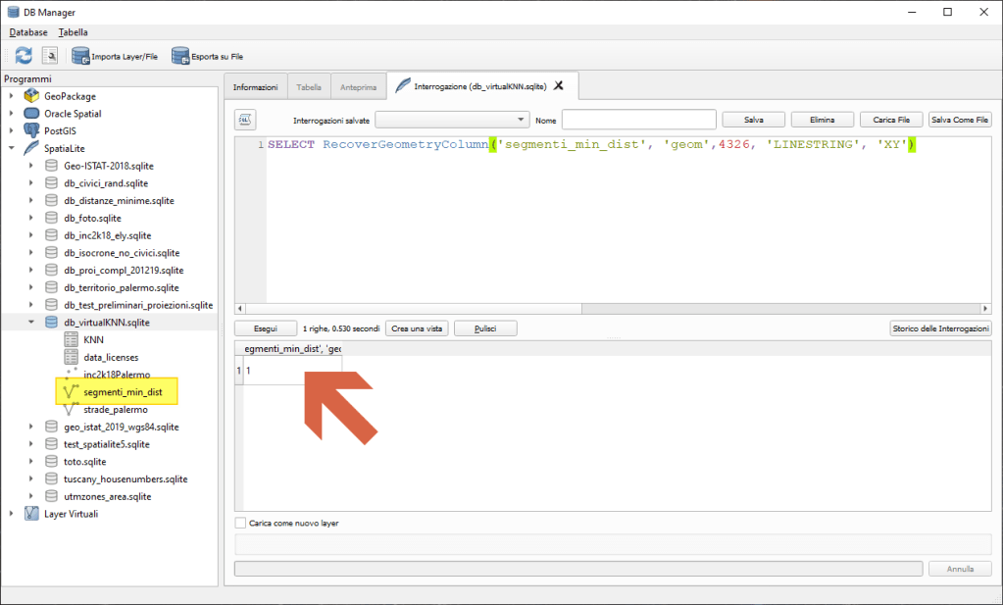Viewport: 1003px width, 605px height.
Task: Open the Database menu
Action: point(28,32)
